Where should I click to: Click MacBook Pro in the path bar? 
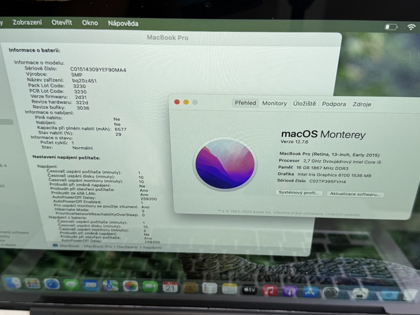click(x=98, y=246)
